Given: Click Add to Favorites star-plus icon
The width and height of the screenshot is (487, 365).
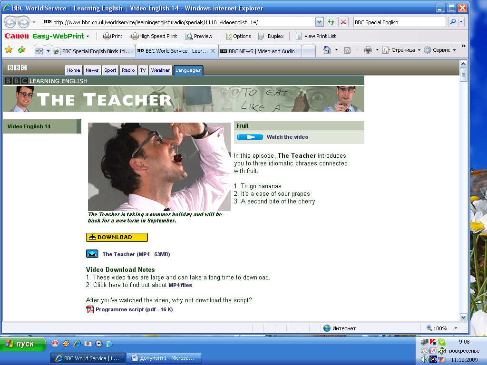Looking at the screenshot, I should pos(21,49).
